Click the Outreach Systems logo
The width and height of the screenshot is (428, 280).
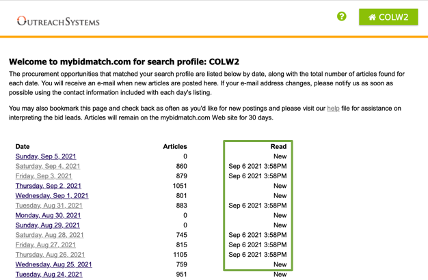click(x=59, y=21)
